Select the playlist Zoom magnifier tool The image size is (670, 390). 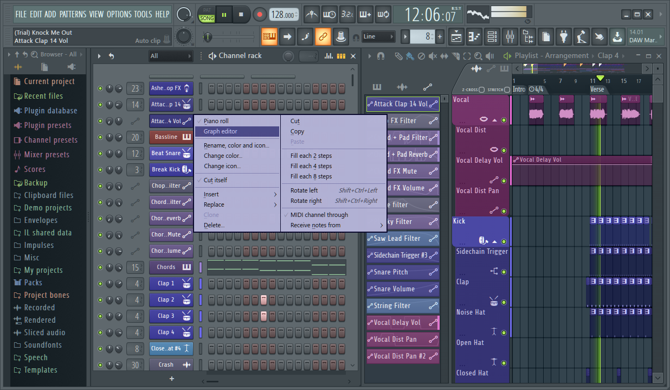[x=478, y=56]
